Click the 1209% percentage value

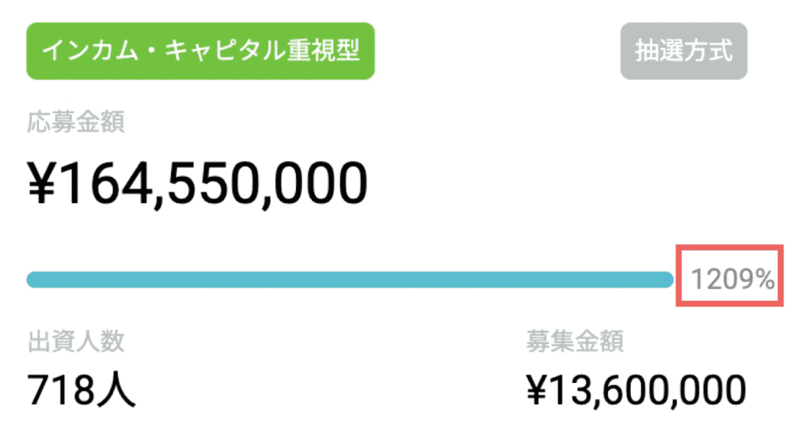pos(732,280)
